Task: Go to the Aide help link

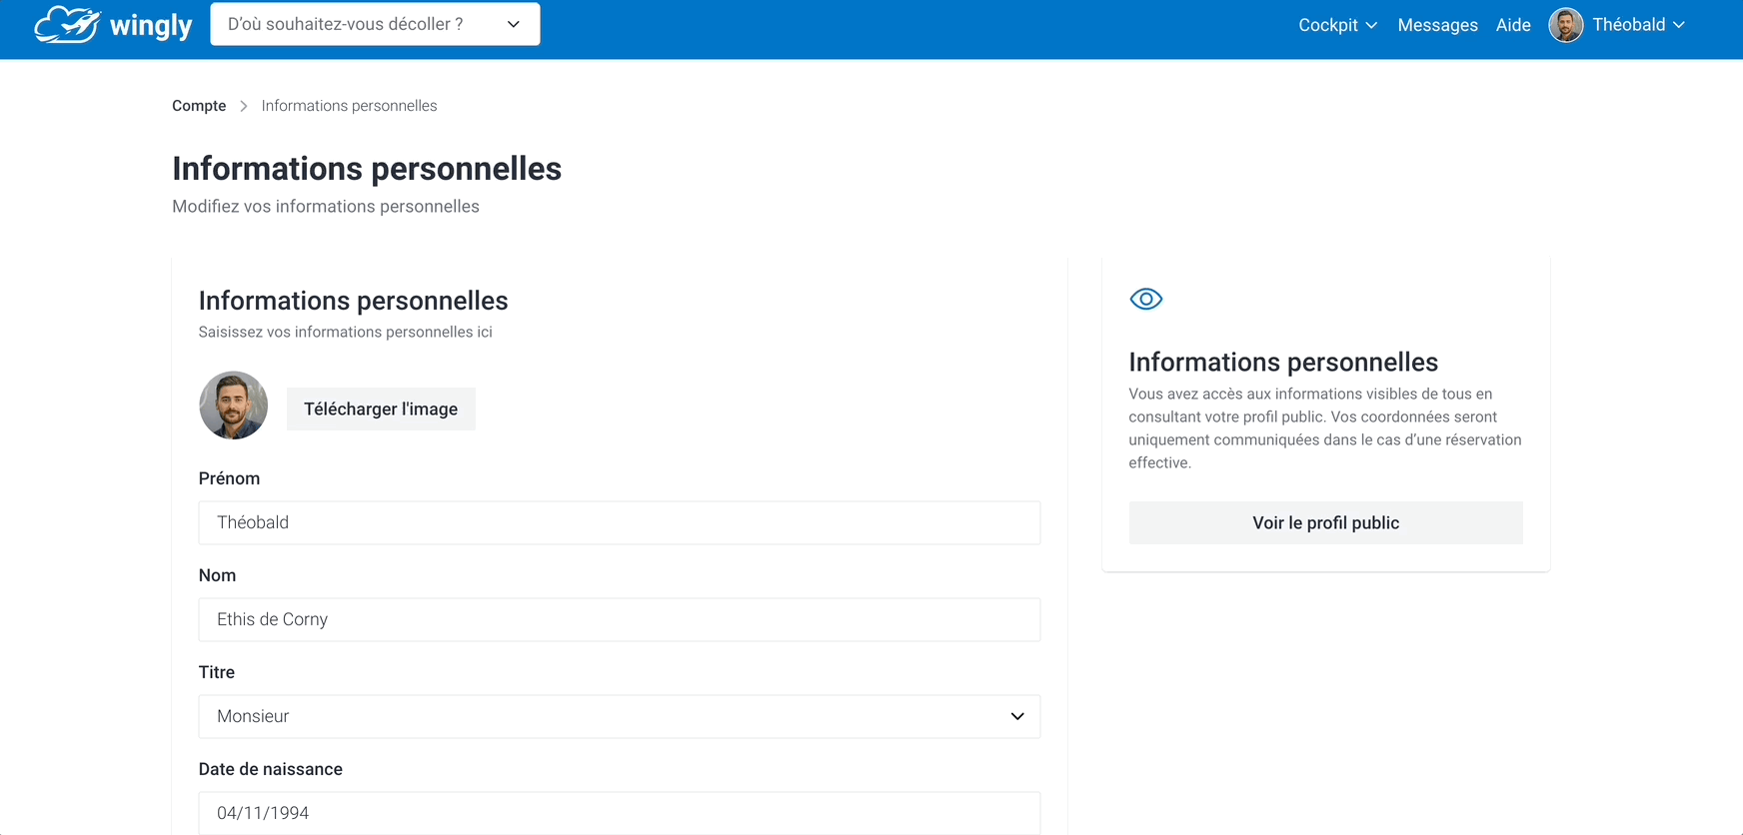Action: click(x=1513, y=25)
